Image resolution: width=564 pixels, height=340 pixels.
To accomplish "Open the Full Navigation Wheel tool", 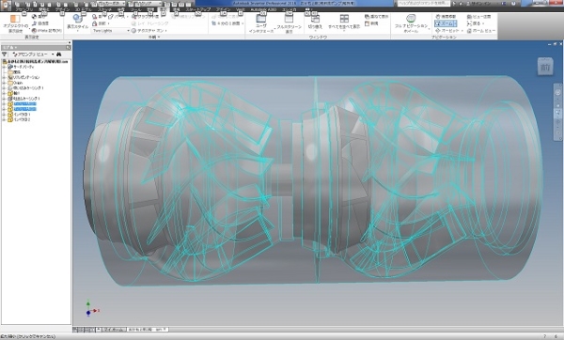I will (x=411, y=23).
